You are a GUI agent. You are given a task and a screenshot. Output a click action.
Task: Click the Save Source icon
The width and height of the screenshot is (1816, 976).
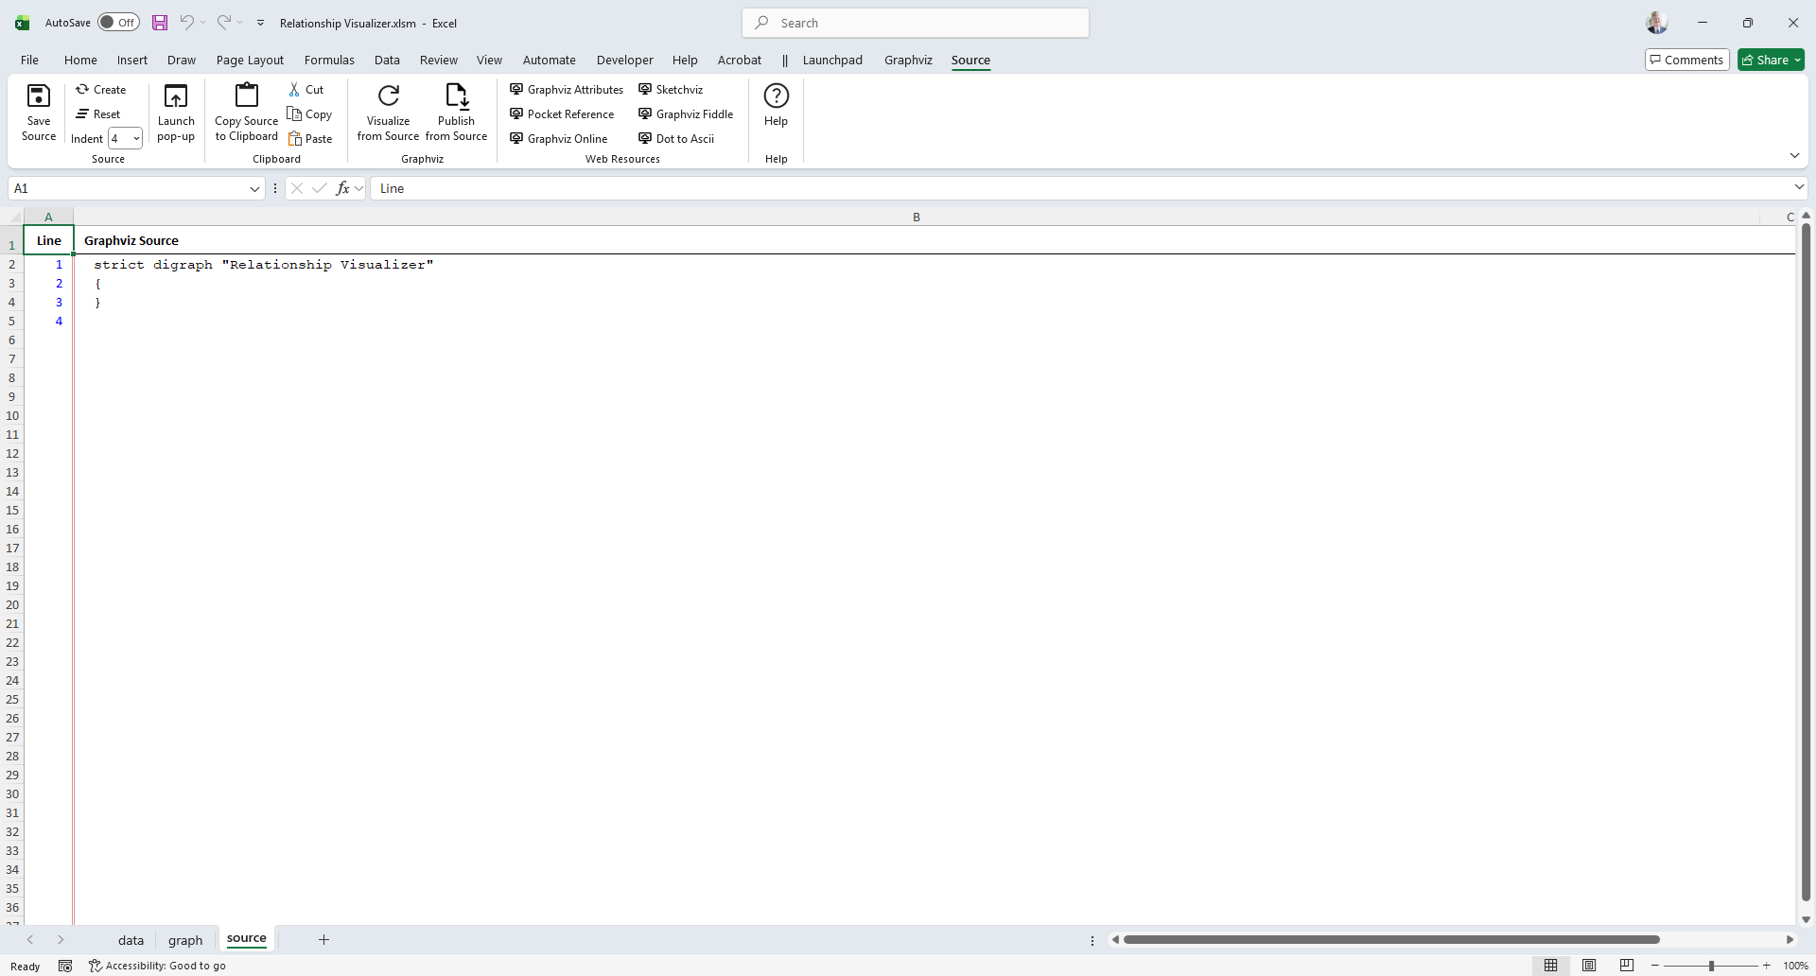coord(39,96)
